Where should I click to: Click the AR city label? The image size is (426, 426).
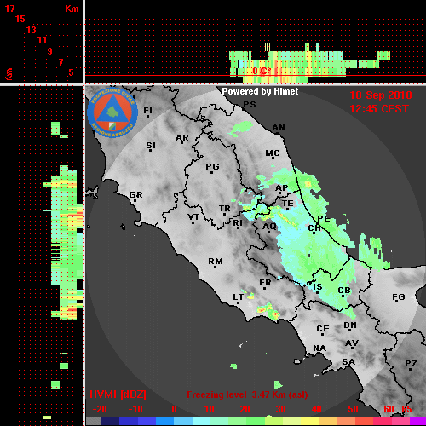[x=182, y=138]
